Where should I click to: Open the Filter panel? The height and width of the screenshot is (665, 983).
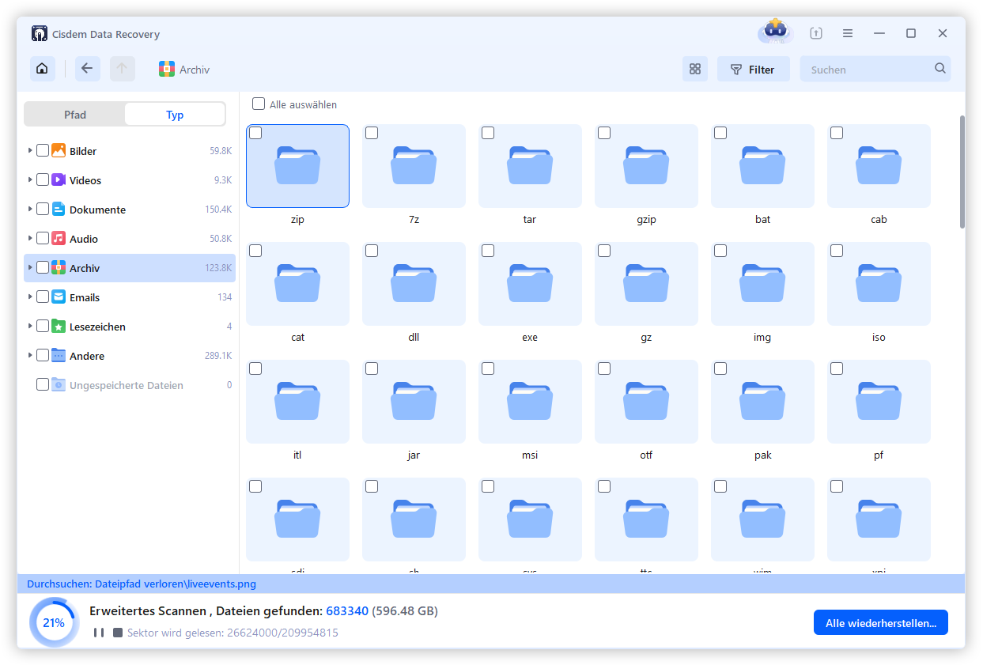click(x=753, y=69)
